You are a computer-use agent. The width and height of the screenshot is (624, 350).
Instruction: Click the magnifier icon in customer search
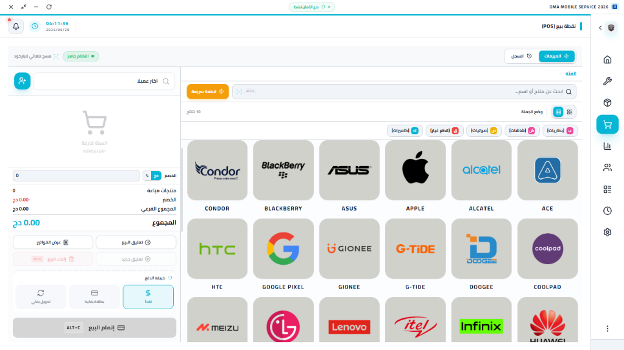pos(166,81)
